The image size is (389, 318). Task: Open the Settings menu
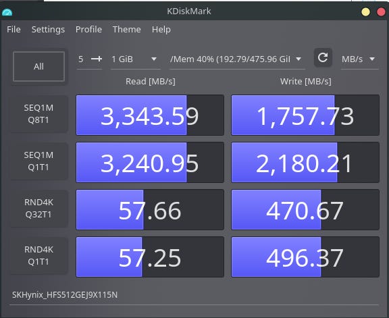pos(48,30)
